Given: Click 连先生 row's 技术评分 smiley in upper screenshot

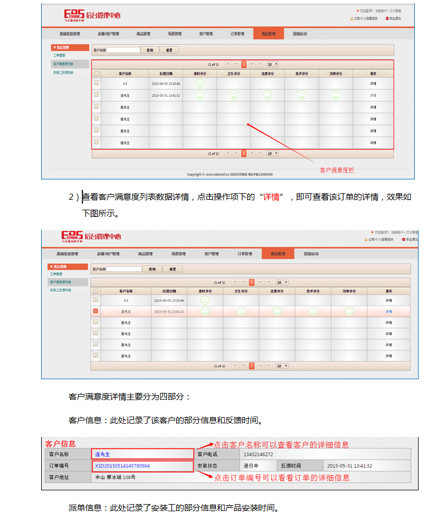Looking at the screenshot, I should click(302, 95).
